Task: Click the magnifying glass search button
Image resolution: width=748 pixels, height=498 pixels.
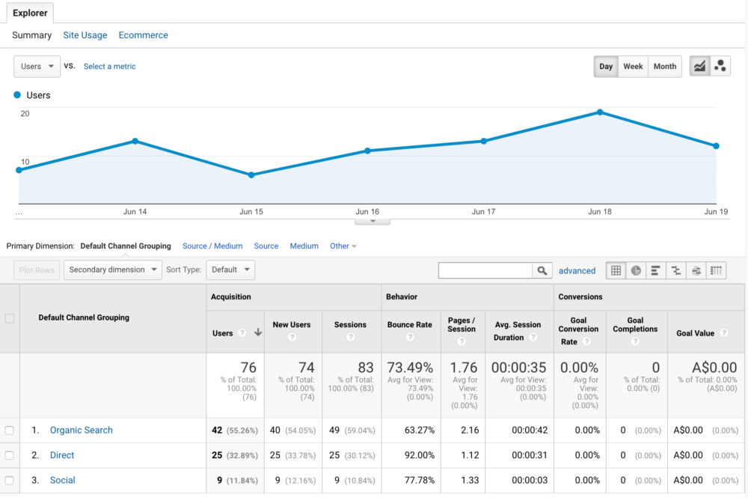Action: click(x=542, y=270)
